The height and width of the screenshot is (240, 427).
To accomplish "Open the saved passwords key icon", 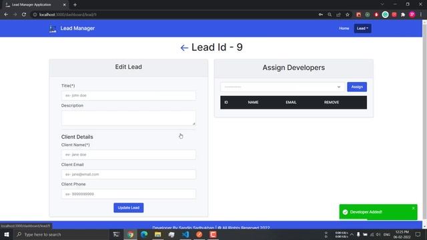I will click(321, 15).
